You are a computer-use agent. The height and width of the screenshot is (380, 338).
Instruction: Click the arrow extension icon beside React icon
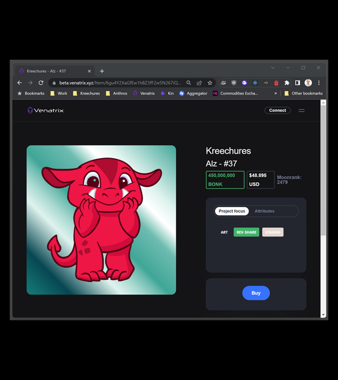(266, 83)
